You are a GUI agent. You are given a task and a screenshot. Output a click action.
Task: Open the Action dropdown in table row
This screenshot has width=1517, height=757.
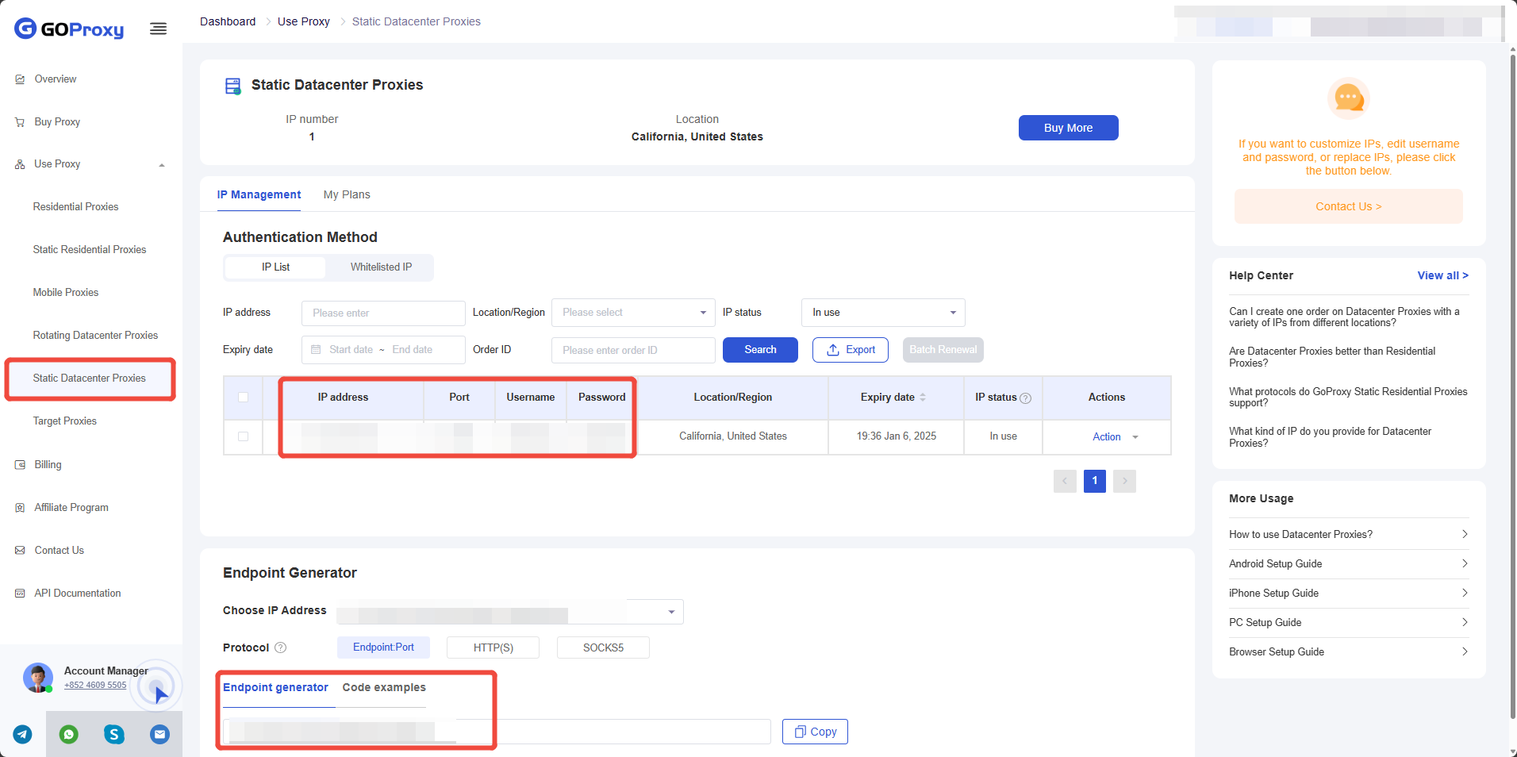[x=1115, y=437]
